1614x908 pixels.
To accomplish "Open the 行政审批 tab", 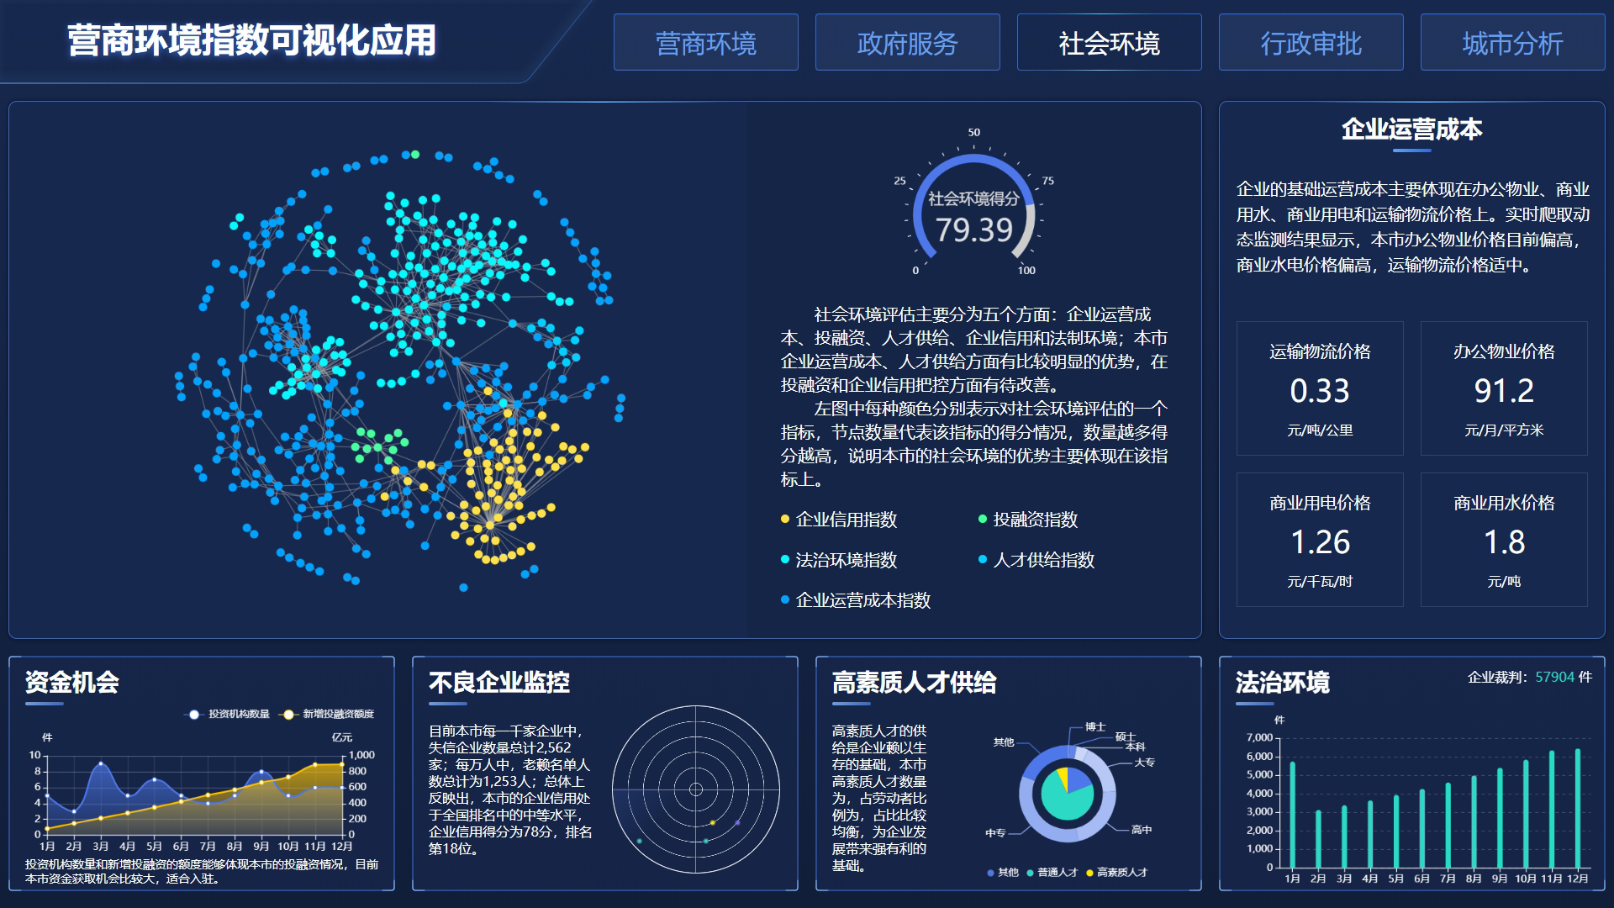I will tap(1311, 43).
